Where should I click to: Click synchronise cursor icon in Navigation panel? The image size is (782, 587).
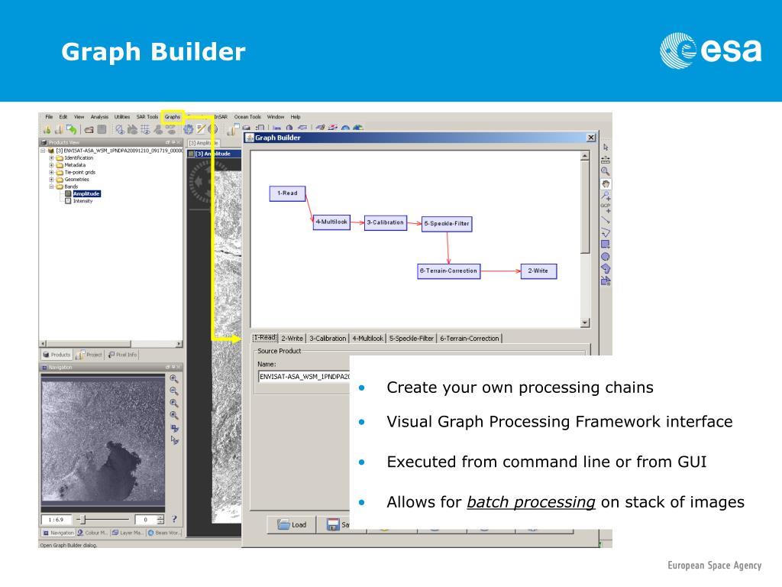coord(174,440)
